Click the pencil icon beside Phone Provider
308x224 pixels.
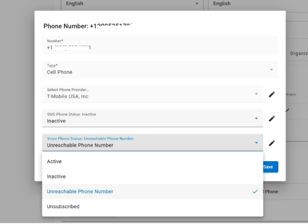pyautogui.click(x=272, y=94)
